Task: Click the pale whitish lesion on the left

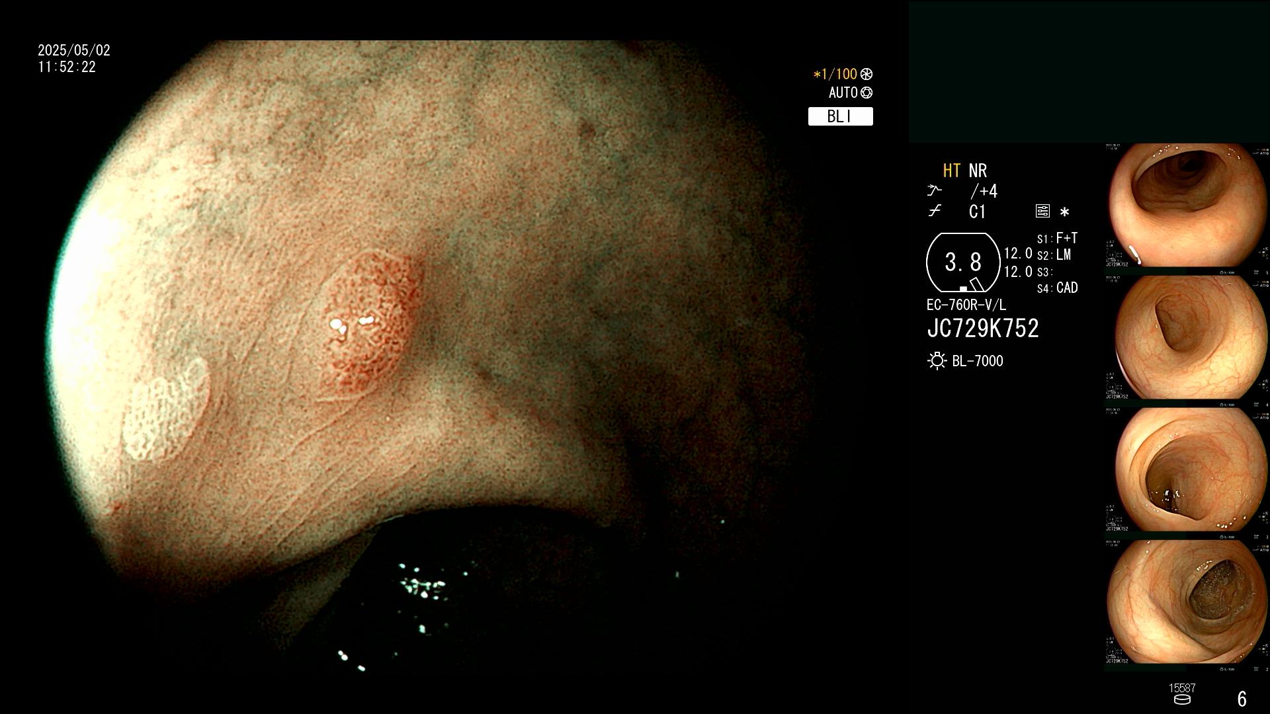Action: [x=165, y=410]
